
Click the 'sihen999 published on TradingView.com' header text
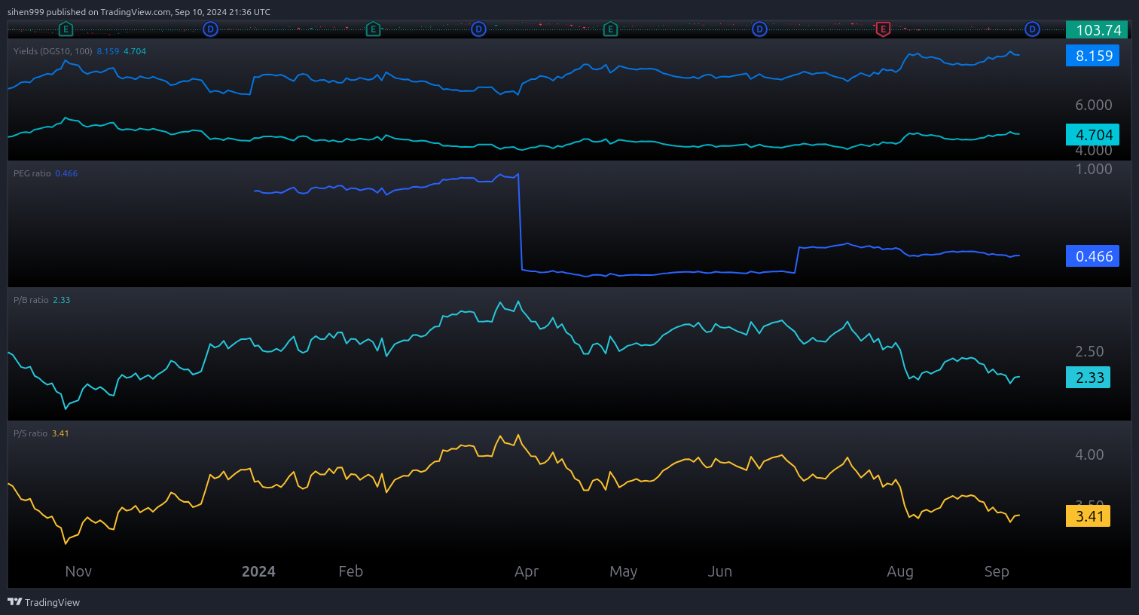click(x=89, y=12)
